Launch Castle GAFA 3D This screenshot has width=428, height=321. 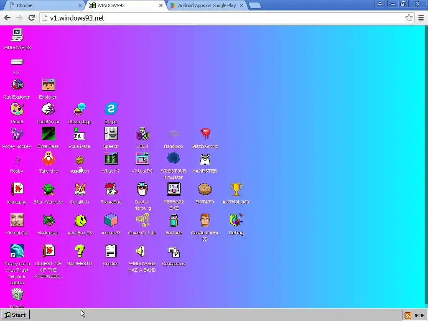[x=205, y=220]
